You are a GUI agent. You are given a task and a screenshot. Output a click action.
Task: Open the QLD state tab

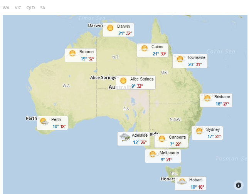tap(30, 8)
